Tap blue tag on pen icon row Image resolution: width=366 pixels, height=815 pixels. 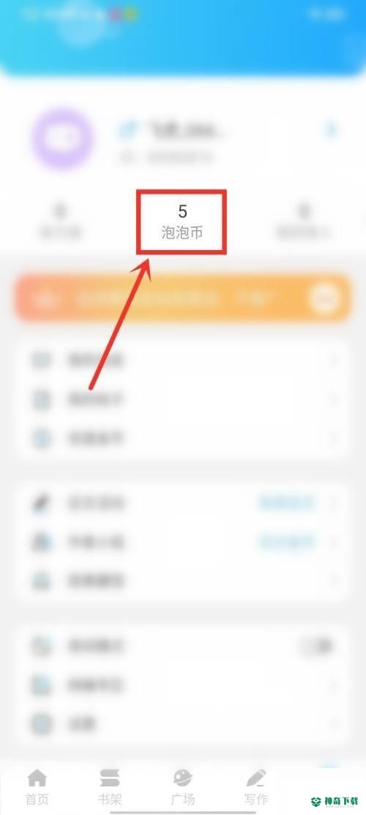(x=287, y=503)
